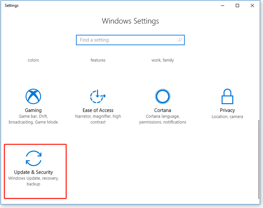
Task: Open the Privacy category label
Action: click(x=227, y=110)
